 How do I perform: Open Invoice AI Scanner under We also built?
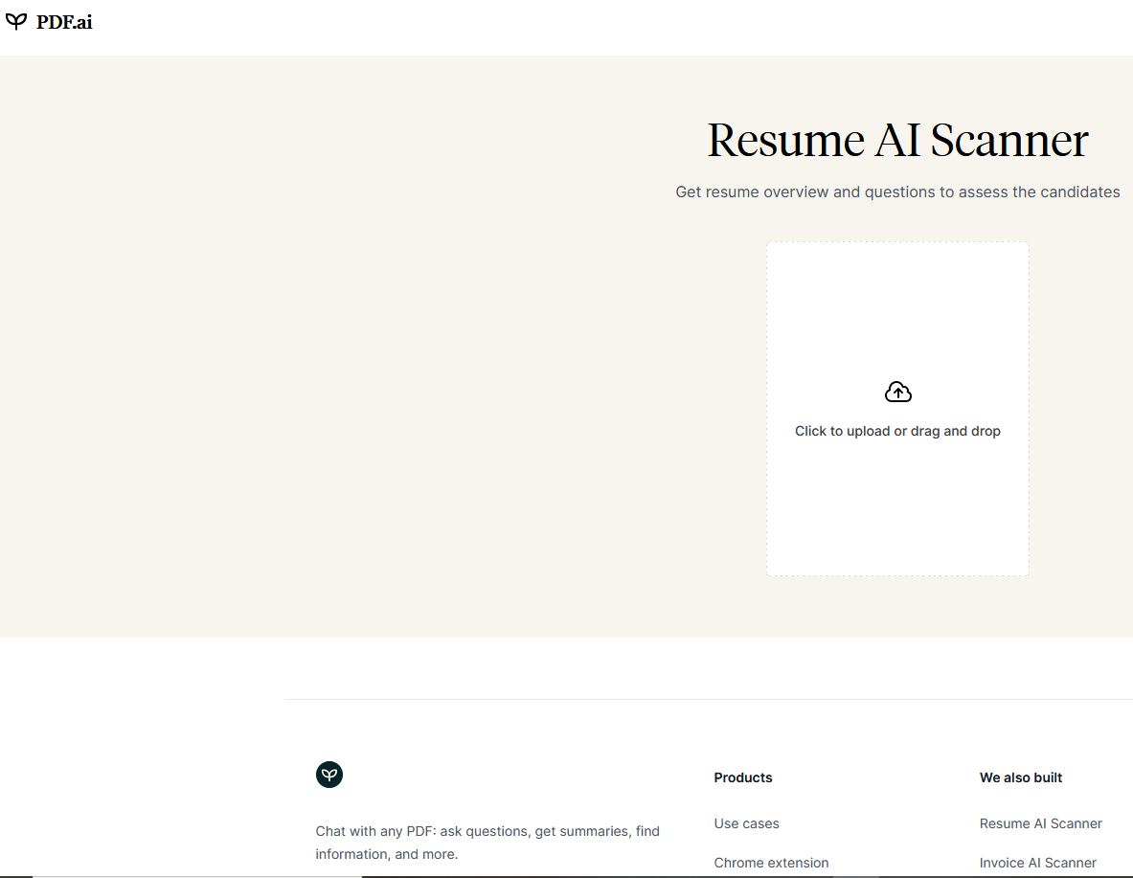coord(1038,863)
